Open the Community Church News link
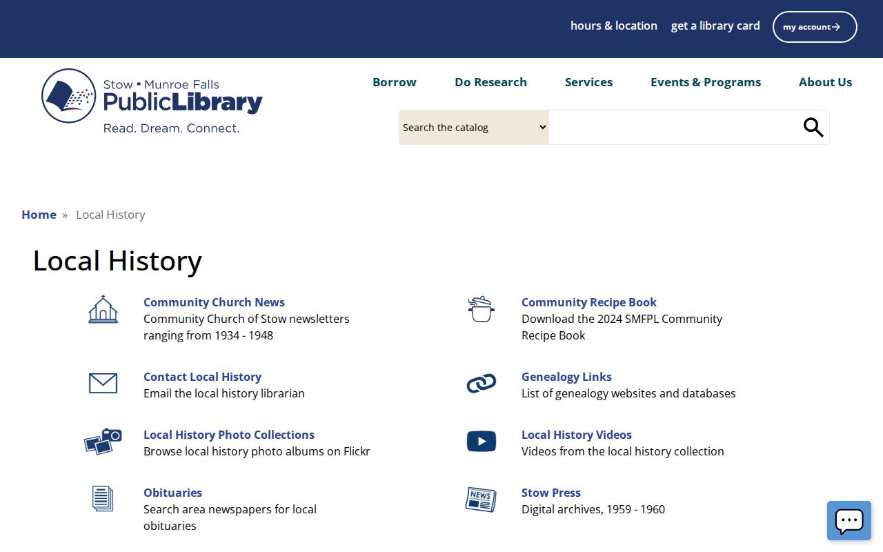 [214, 302]
